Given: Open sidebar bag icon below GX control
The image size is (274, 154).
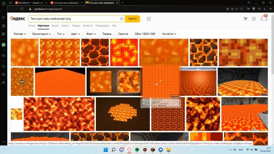Looking at the screenshot, I should click(x=3, y=26).
